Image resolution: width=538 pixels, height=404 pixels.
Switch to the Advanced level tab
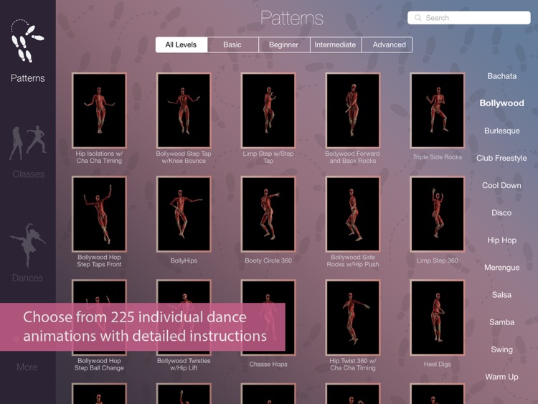click(x=387, y=44)
